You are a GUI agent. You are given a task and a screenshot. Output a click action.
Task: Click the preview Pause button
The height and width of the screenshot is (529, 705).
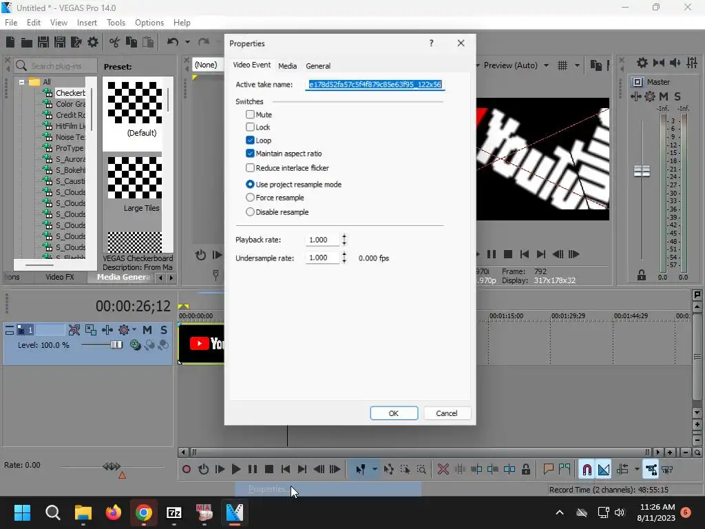pyautogui.click(x=492, y=254)
